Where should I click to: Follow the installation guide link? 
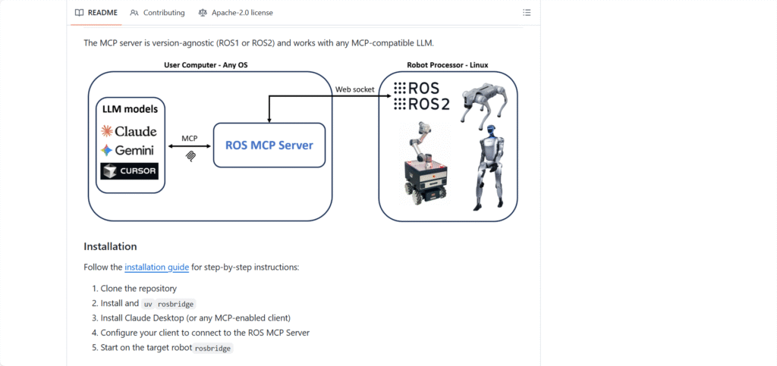(156, 267)
